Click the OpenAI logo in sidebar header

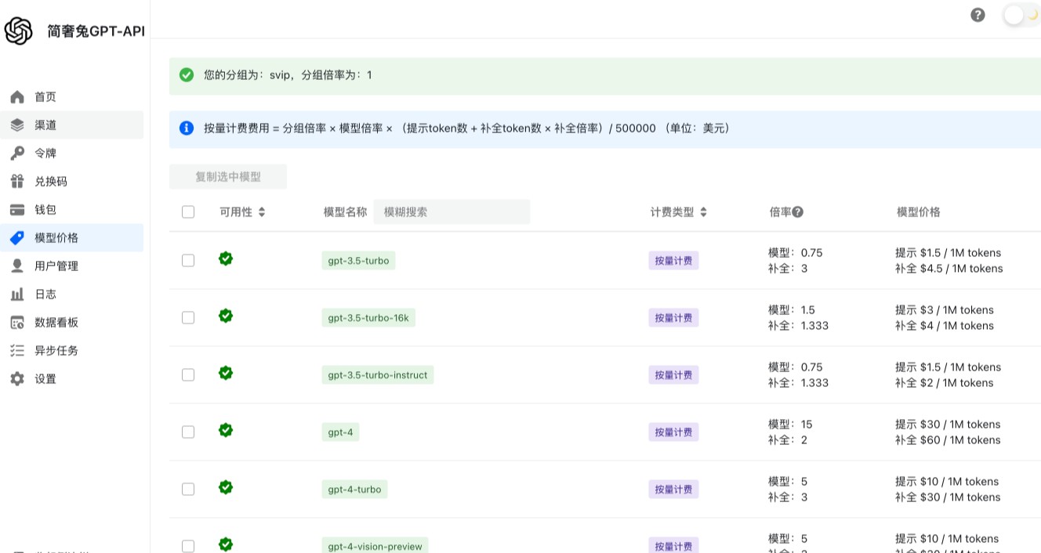[18, 31]
